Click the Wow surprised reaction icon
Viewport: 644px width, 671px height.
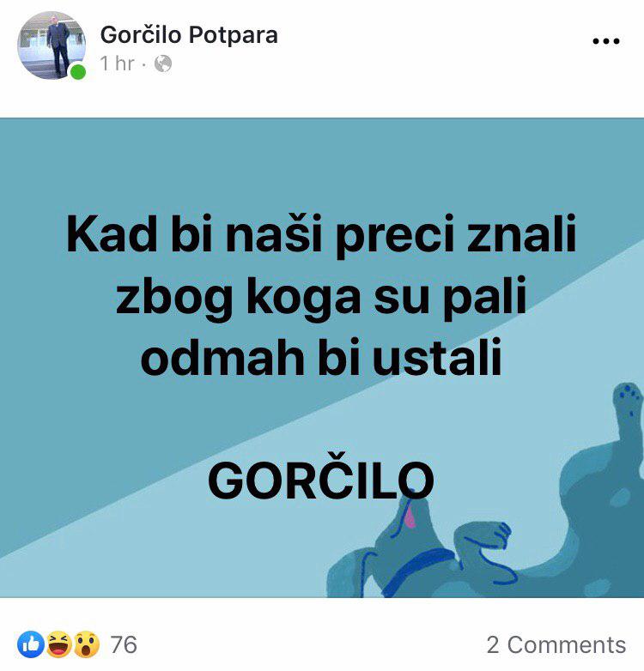click(x=87, y=644)
